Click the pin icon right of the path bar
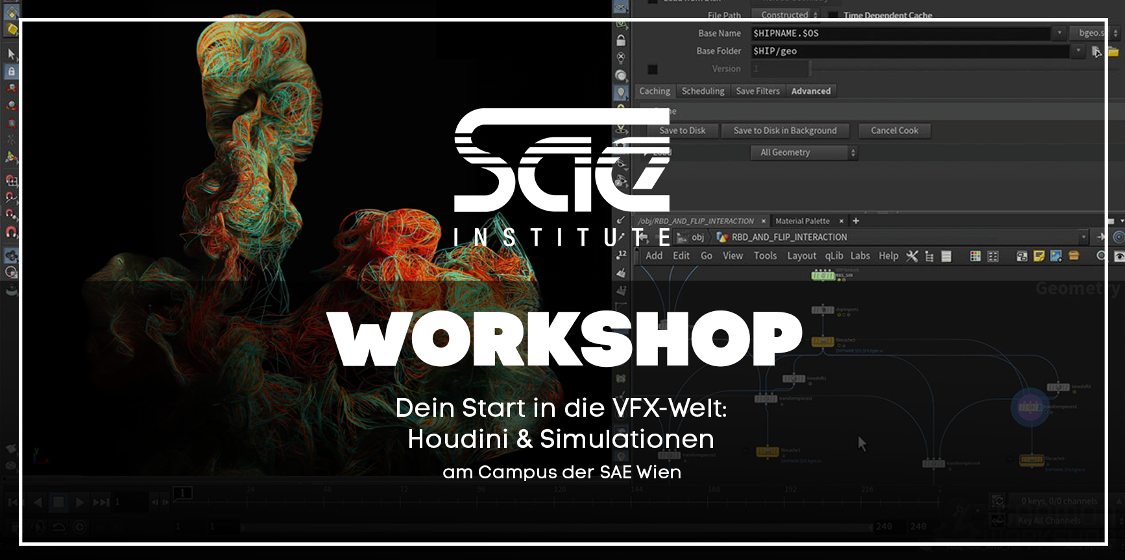Screen dimensions: 1125x560 pyautogui.click(x=1100, y=237)
